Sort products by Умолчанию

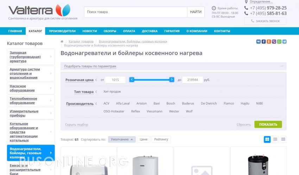pos(122,139)
